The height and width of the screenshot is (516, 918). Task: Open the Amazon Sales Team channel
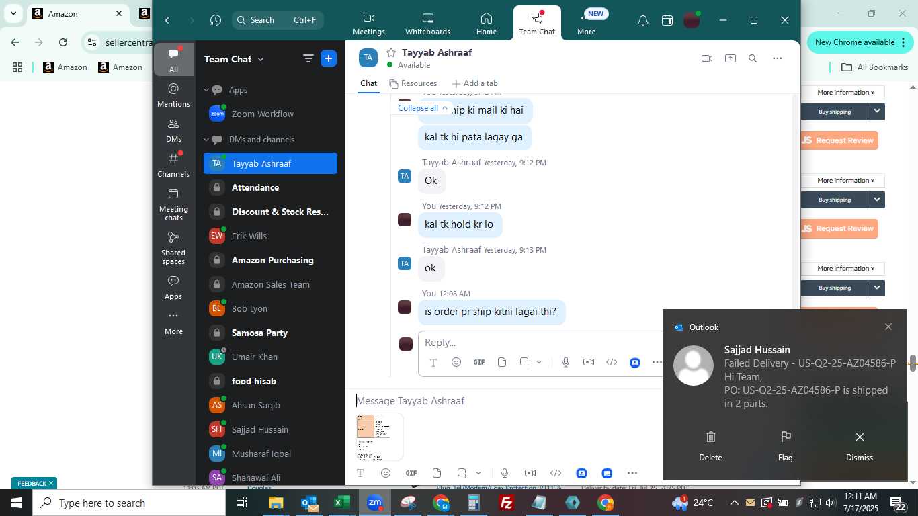coord(270,284)
